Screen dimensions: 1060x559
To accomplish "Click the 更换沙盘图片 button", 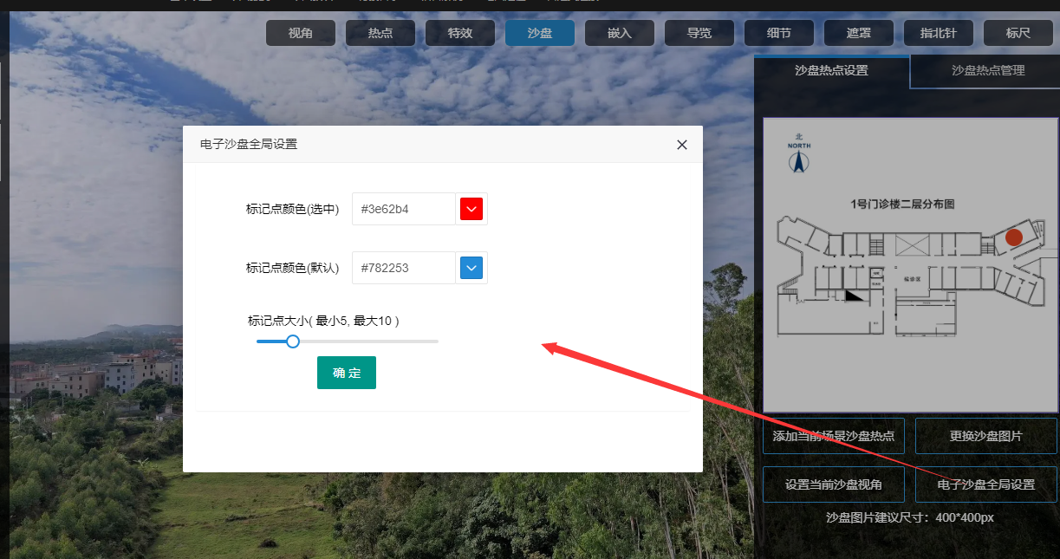I will pyautogui.click(x=986, y=436).
